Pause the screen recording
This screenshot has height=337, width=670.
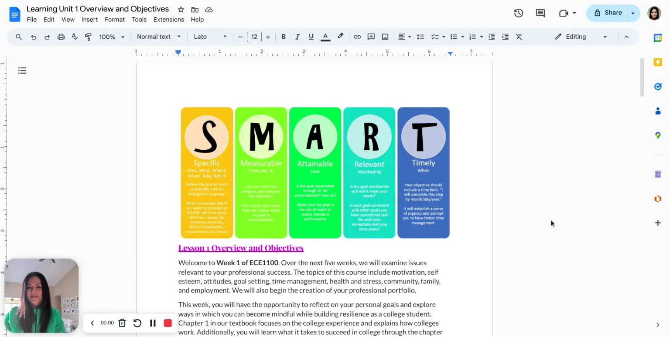153,323
